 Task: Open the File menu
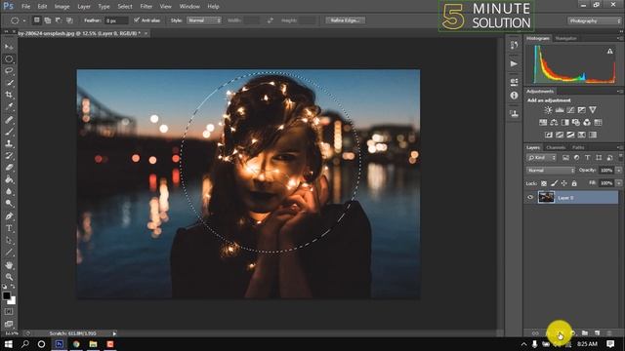[x=26, y=7]
